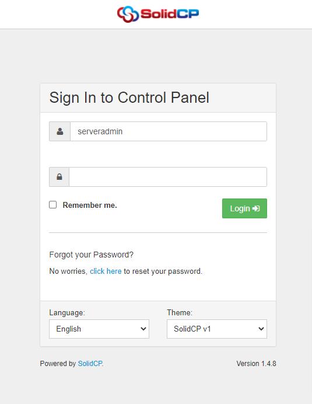This screenshot has height=404, width=312.
Task: Tick the Remember me checkbox
Action: pyautogui.click(x=52, y=205)
